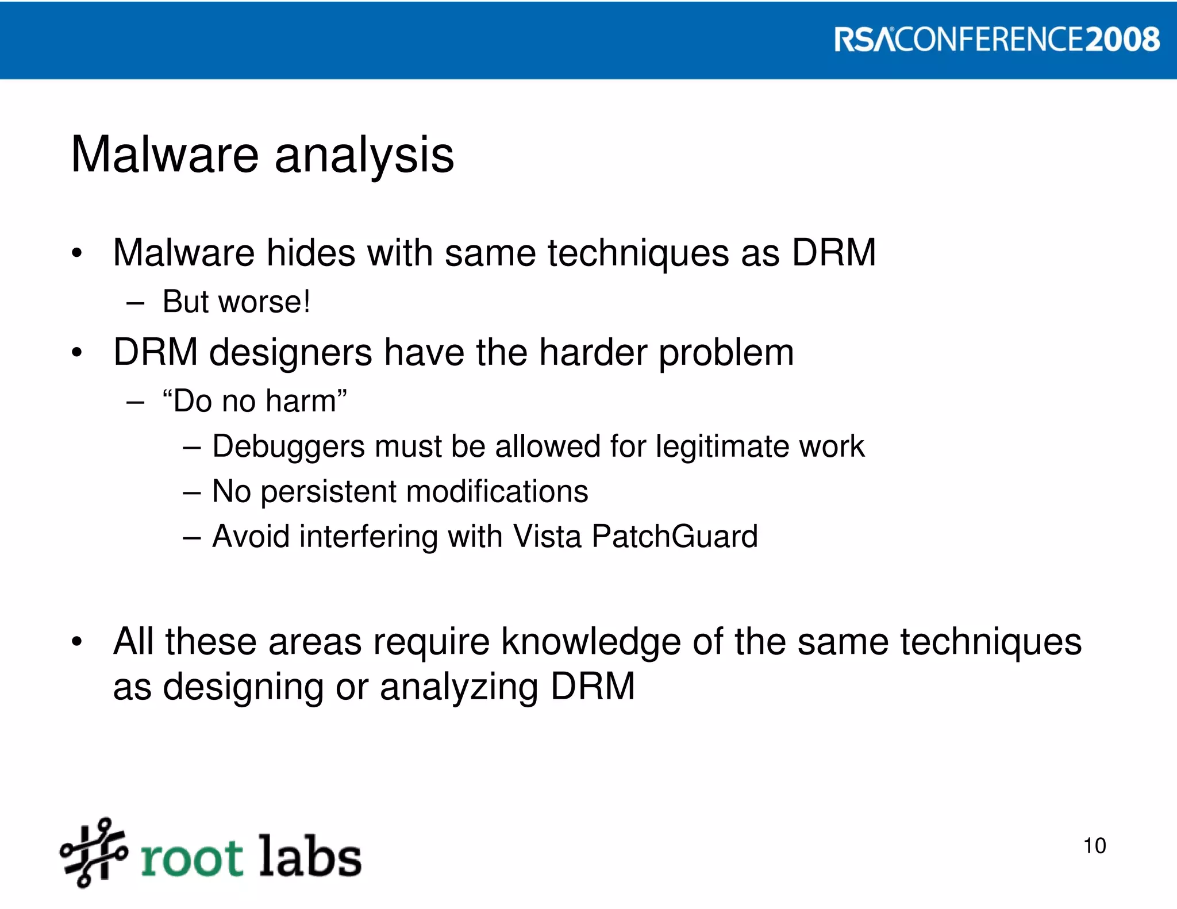Click the second main bullet point dot
The width and height of the screenshot is (1177, 909).
point(77,353)
